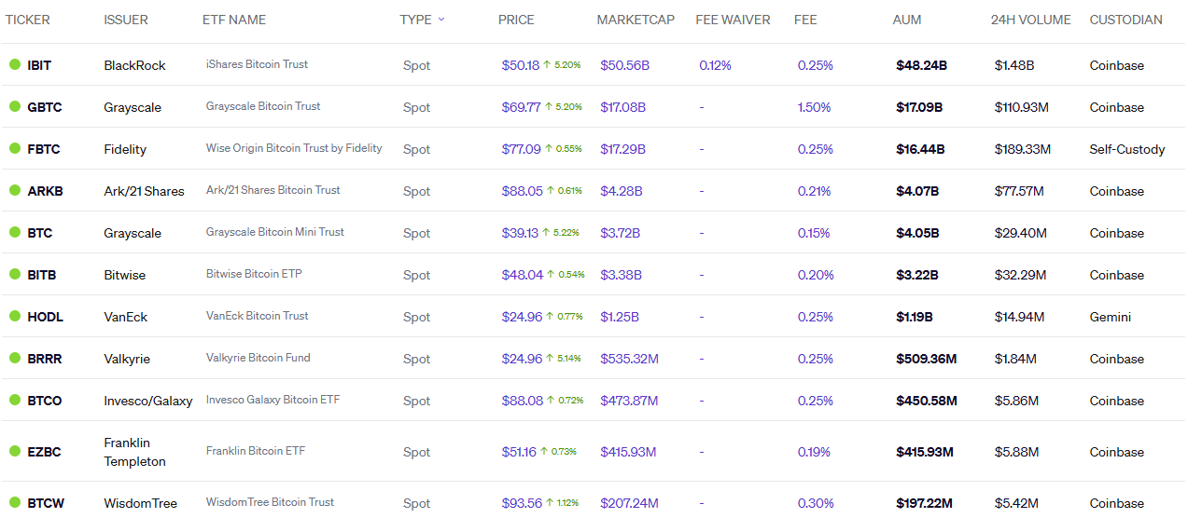Viewport: 1202px width, 518px height.
Task: Click the $17.08B marketcap for GBTC
Action: (x=622, y=107)
